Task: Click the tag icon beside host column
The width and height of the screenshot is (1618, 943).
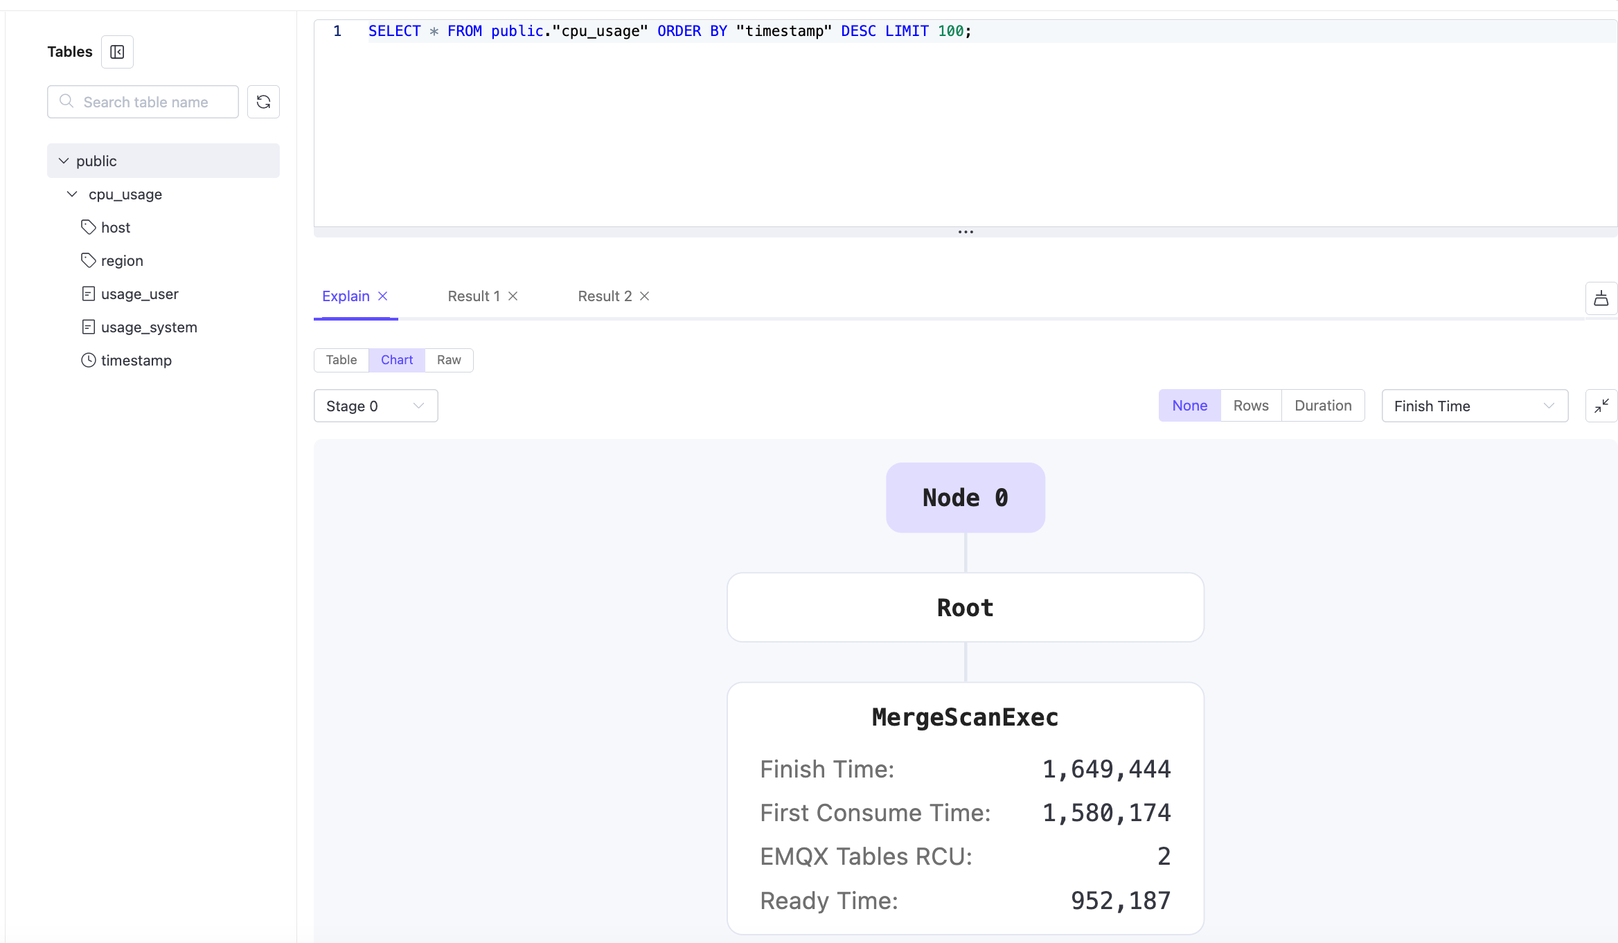Action: coord(88,227)
